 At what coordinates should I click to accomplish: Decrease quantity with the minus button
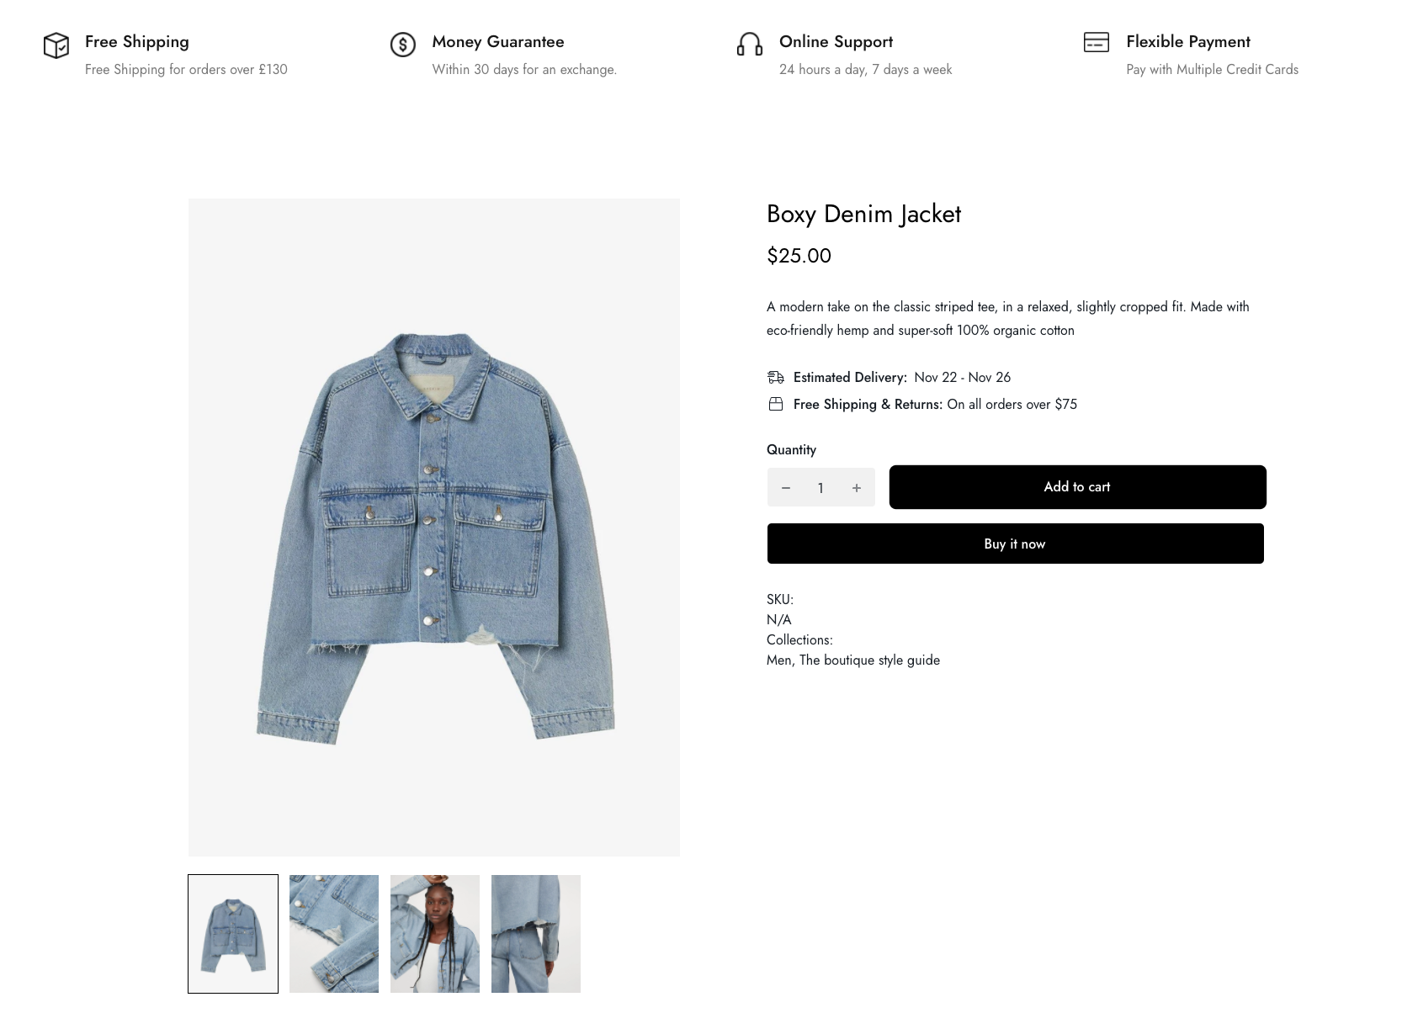[x=786, y=488]
